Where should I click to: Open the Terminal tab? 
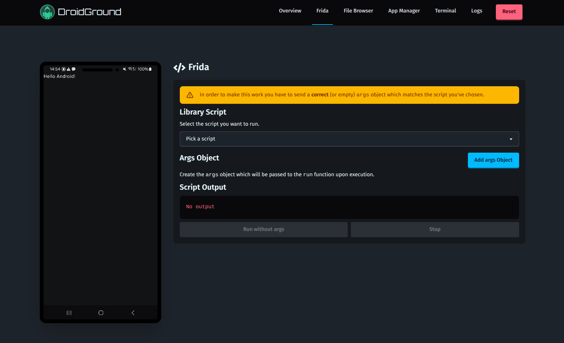445,11
